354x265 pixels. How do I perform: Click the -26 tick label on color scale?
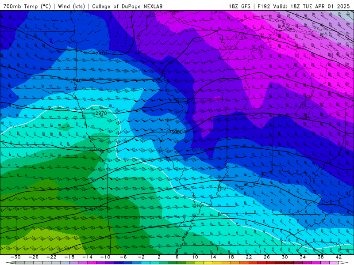[34, 257]
